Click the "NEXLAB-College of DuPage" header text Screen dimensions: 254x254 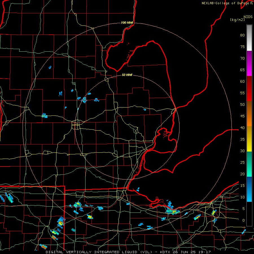coord(225,3)
